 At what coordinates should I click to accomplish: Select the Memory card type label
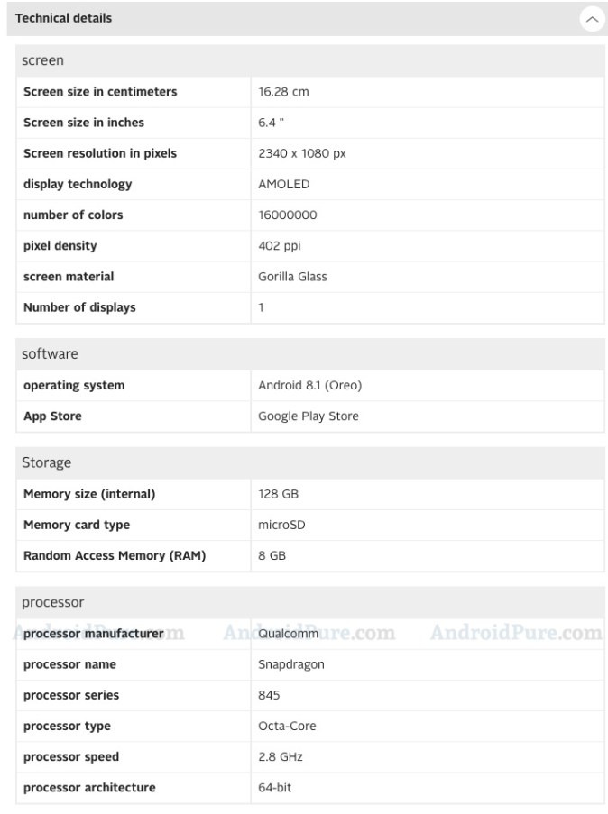(x=77, y=525)
